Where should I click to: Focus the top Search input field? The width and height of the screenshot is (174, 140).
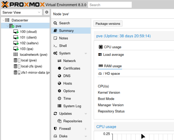pyautogui.click(x=110, y=5)
